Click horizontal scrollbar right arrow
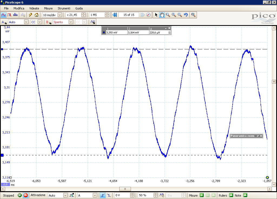 tap(270, 189)
